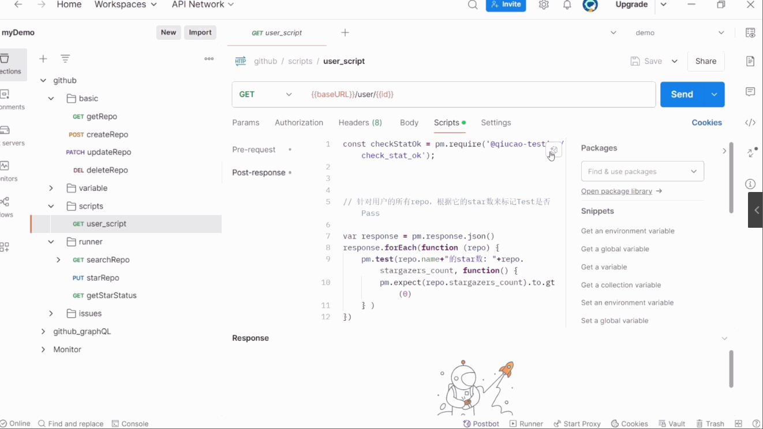This screenshot has width=763, height=429.
Task: Collapse the basic folder
Action: point(51,99)
